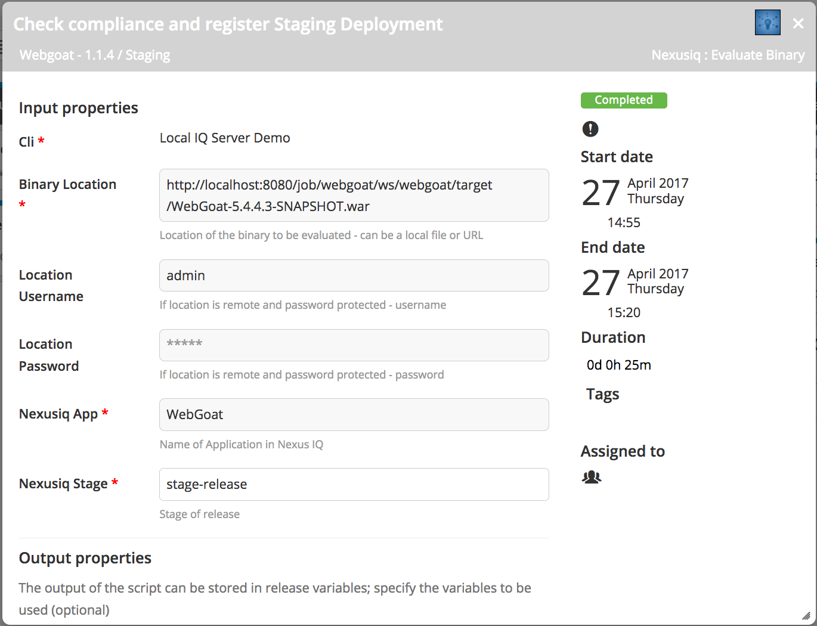Click the Output properties heading
817x626 pixels.
tap(85, 558)
